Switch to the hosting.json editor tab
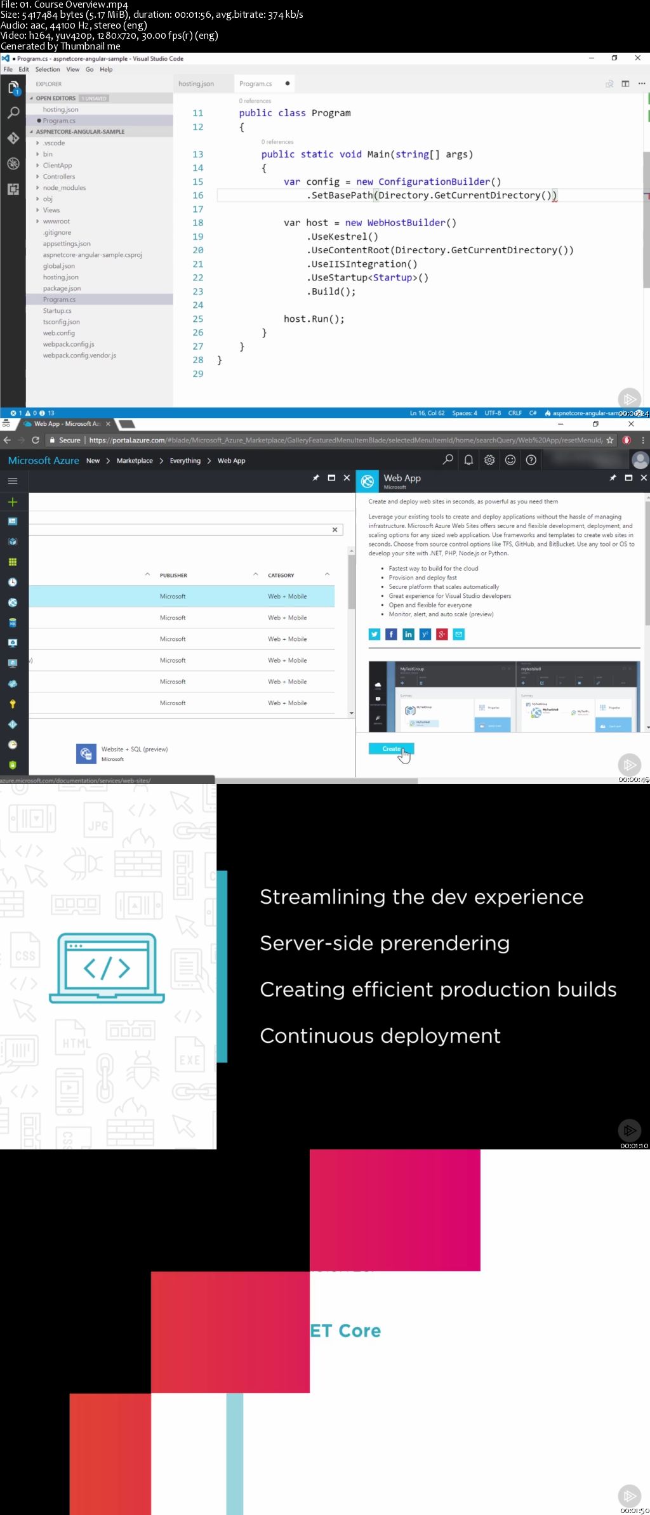This screenshot has width=650, height=1515. pos(202,84)
